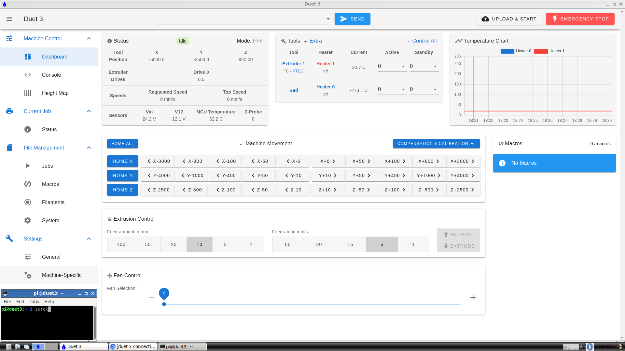Viewport: 625px width, 351px height.
Task: Focus the G-code command input field
Action: 240,19
